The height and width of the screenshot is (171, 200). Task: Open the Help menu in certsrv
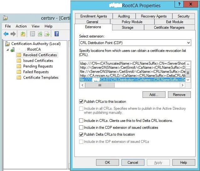(48, 26)
